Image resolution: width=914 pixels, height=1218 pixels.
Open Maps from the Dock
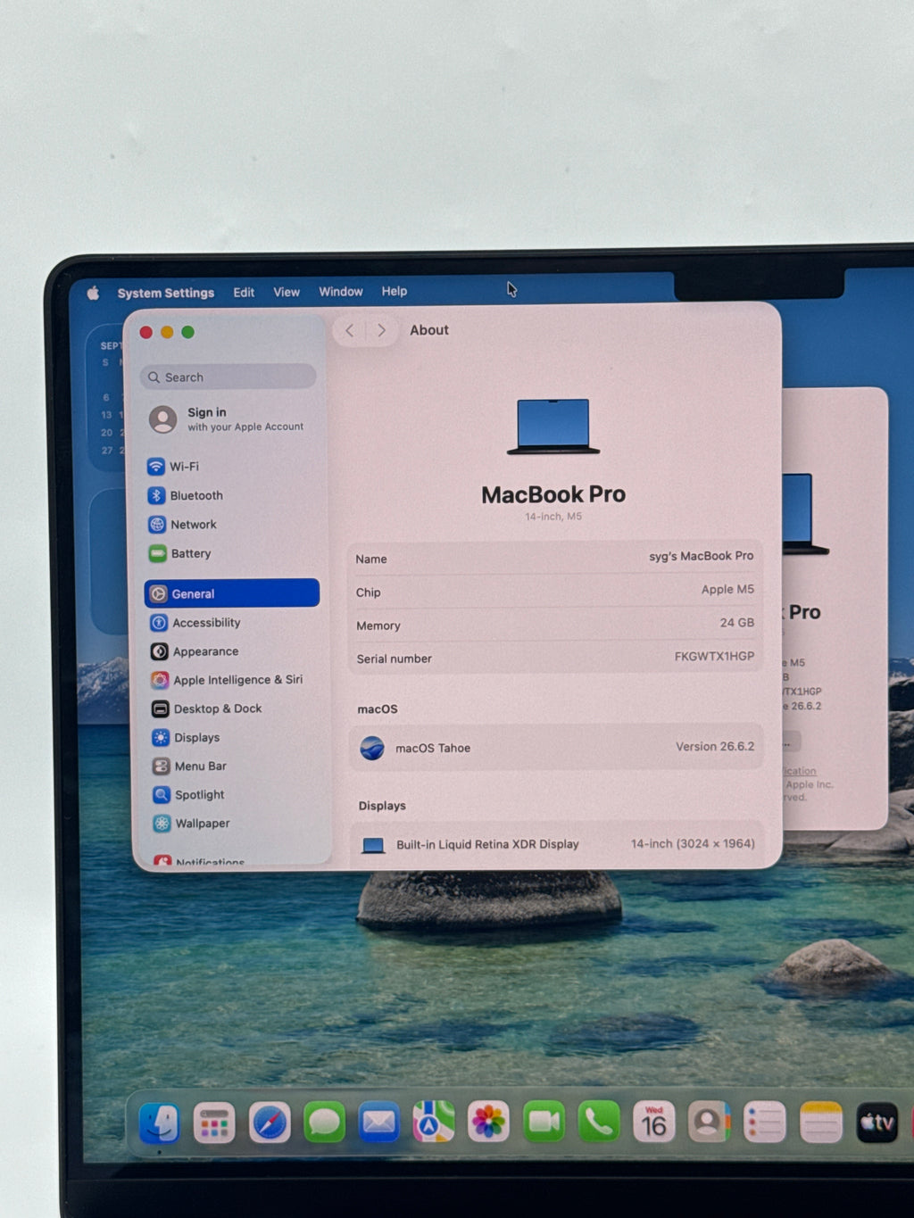click(434, 1123)
